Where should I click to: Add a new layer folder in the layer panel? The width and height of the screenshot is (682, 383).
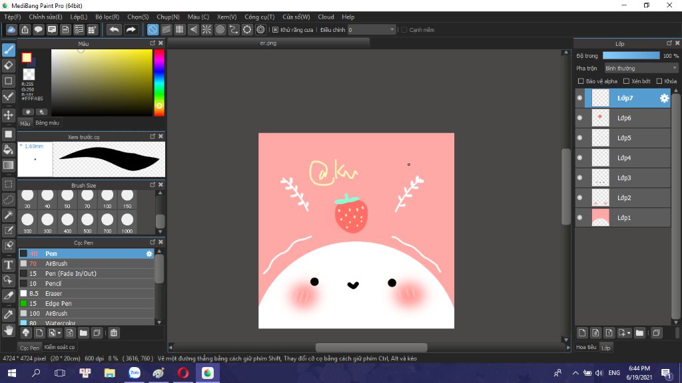pyautogui.click(x=639, y=333)
